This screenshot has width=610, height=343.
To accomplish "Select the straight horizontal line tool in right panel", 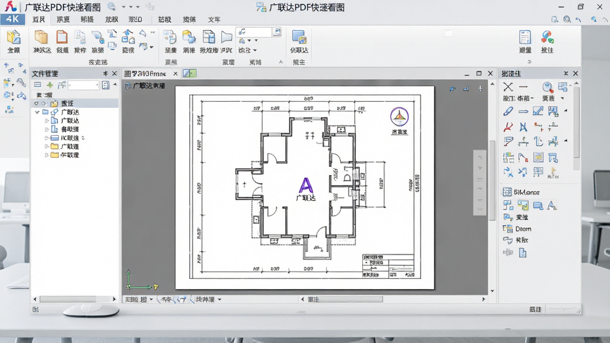I will (x=523, y=87).
